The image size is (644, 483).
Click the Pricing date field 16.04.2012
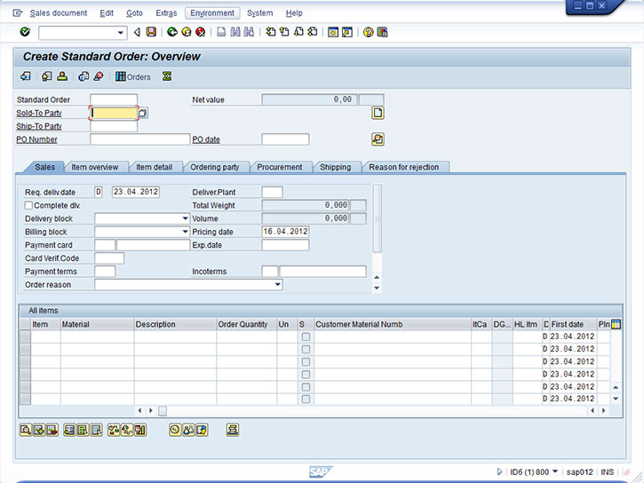[285, 232]
